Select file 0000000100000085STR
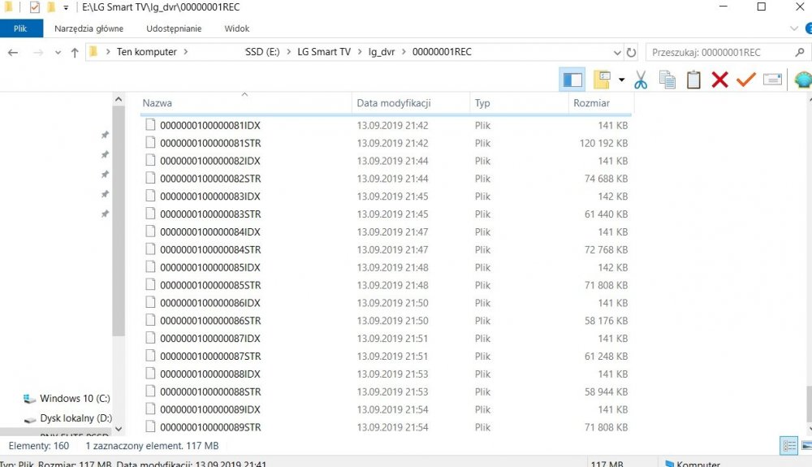Viewport: 812px width, 467px height. [x=210, y=285]
